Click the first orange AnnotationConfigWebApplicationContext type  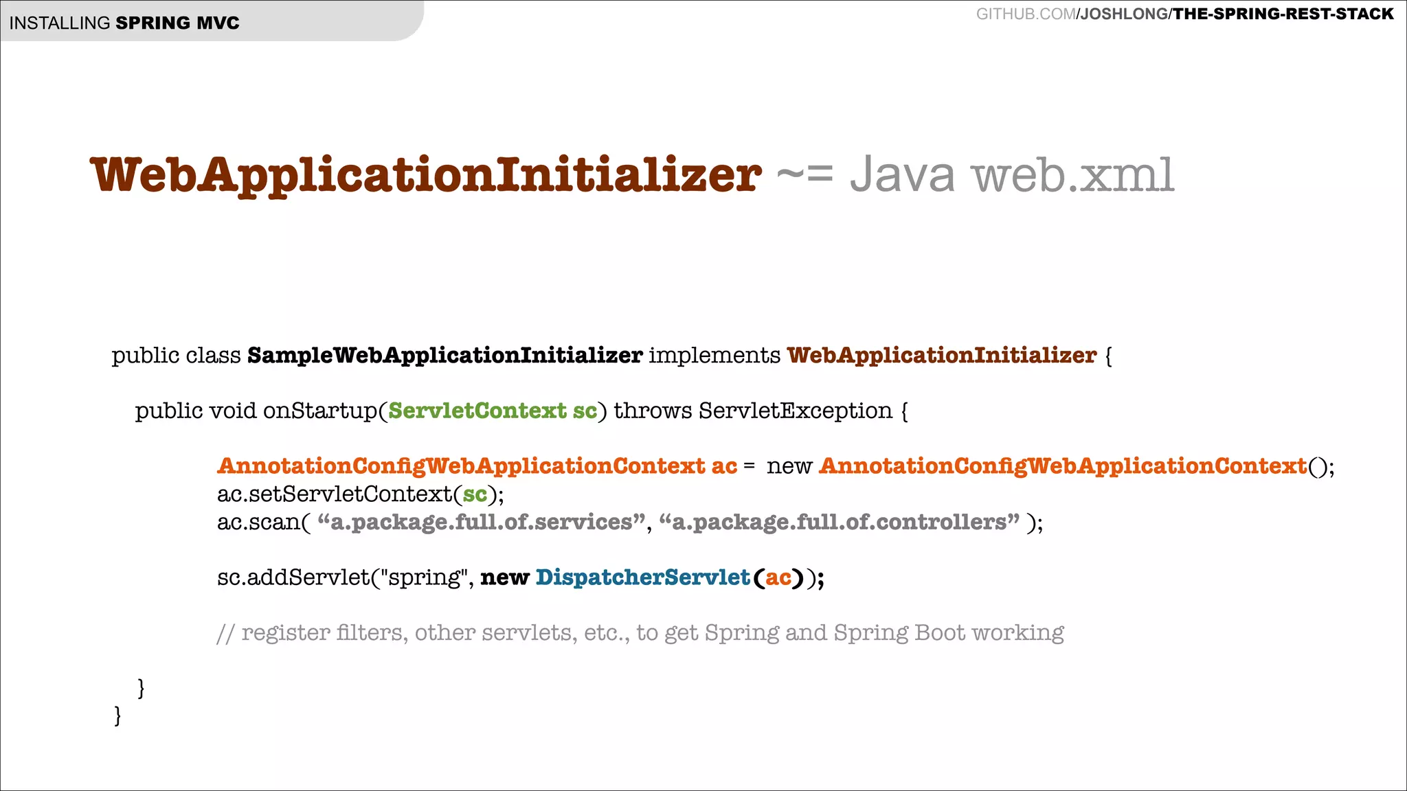[462, 466]
